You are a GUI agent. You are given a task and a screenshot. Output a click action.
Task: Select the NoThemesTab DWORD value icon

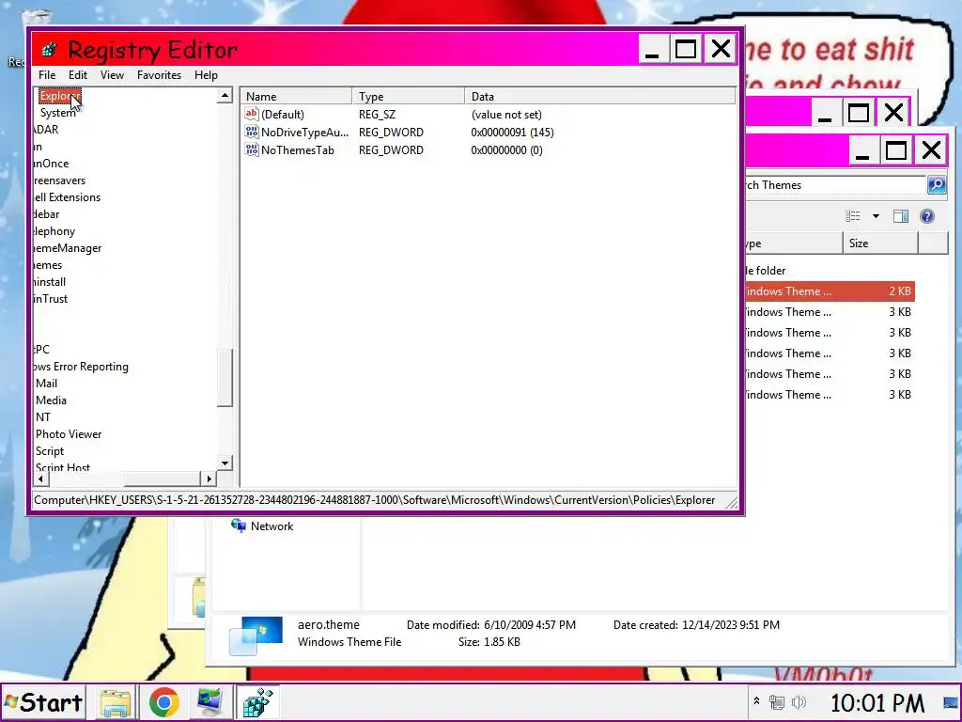251,149
